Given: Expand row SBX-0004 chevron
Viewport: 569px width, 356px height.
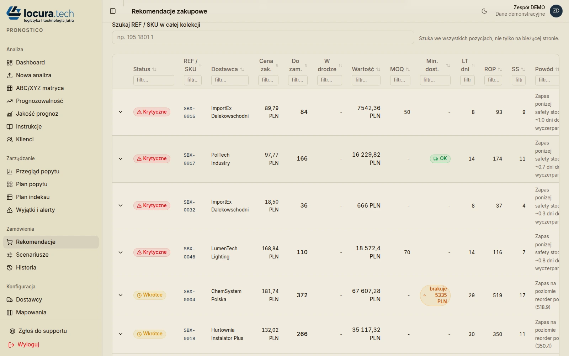Looking at the screenshot, I should click(121, 295).
